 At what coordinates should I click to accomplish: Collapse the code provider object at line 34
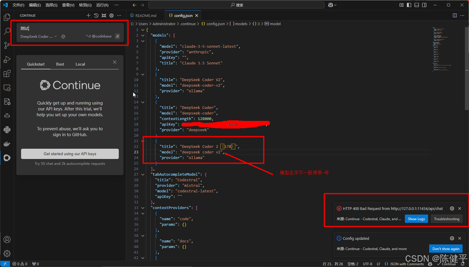coord(143,213)
